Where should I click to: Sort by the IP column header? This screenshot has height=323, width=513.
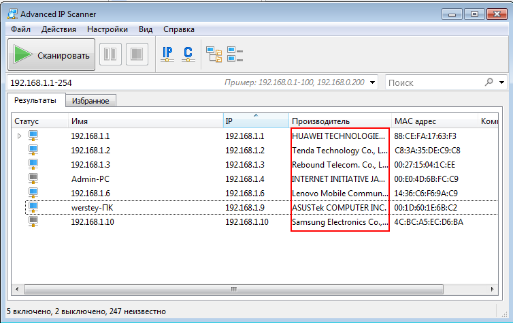256,121
